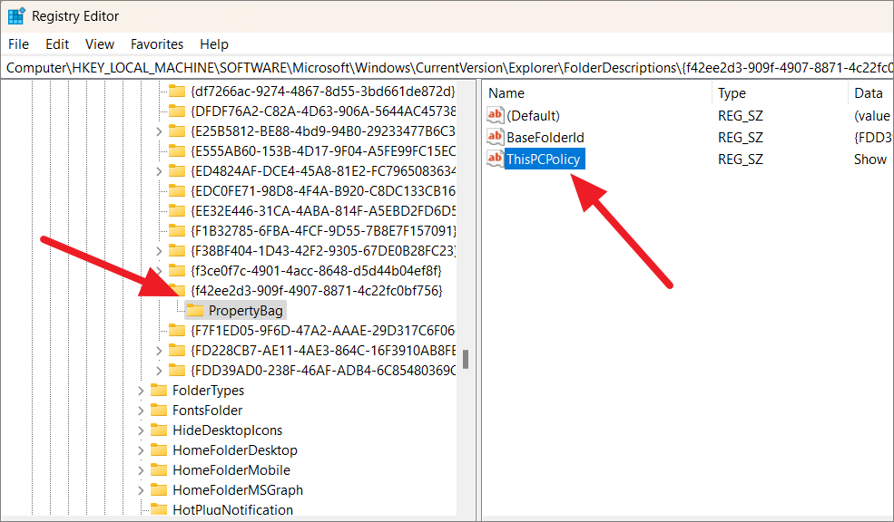Click REG_SZ type in BaseFolderId row

pos(740,138)
